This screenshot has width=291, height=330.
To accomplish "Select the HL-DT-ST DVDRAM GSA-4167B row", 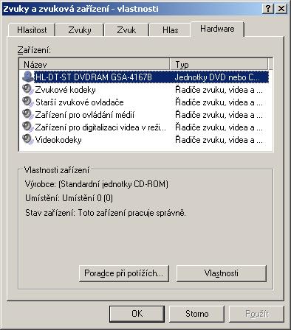I will 145,77.
